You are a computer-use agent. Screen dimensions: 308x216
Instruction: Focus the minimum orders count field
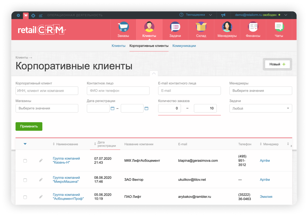pyautogui.click(x=169, y=108)
